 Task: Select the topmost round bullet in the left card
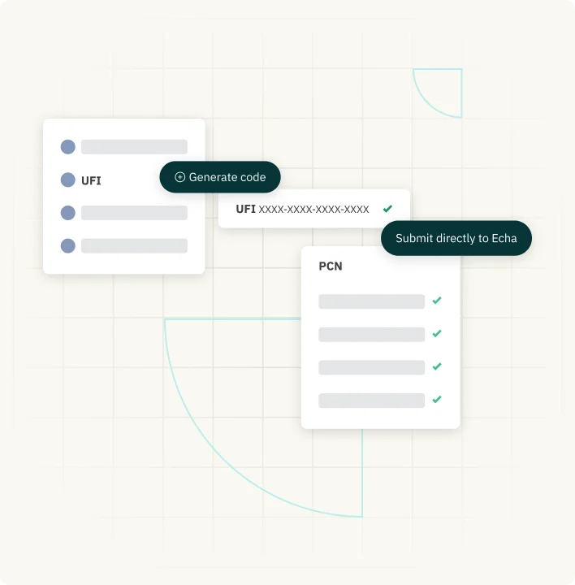68,147
